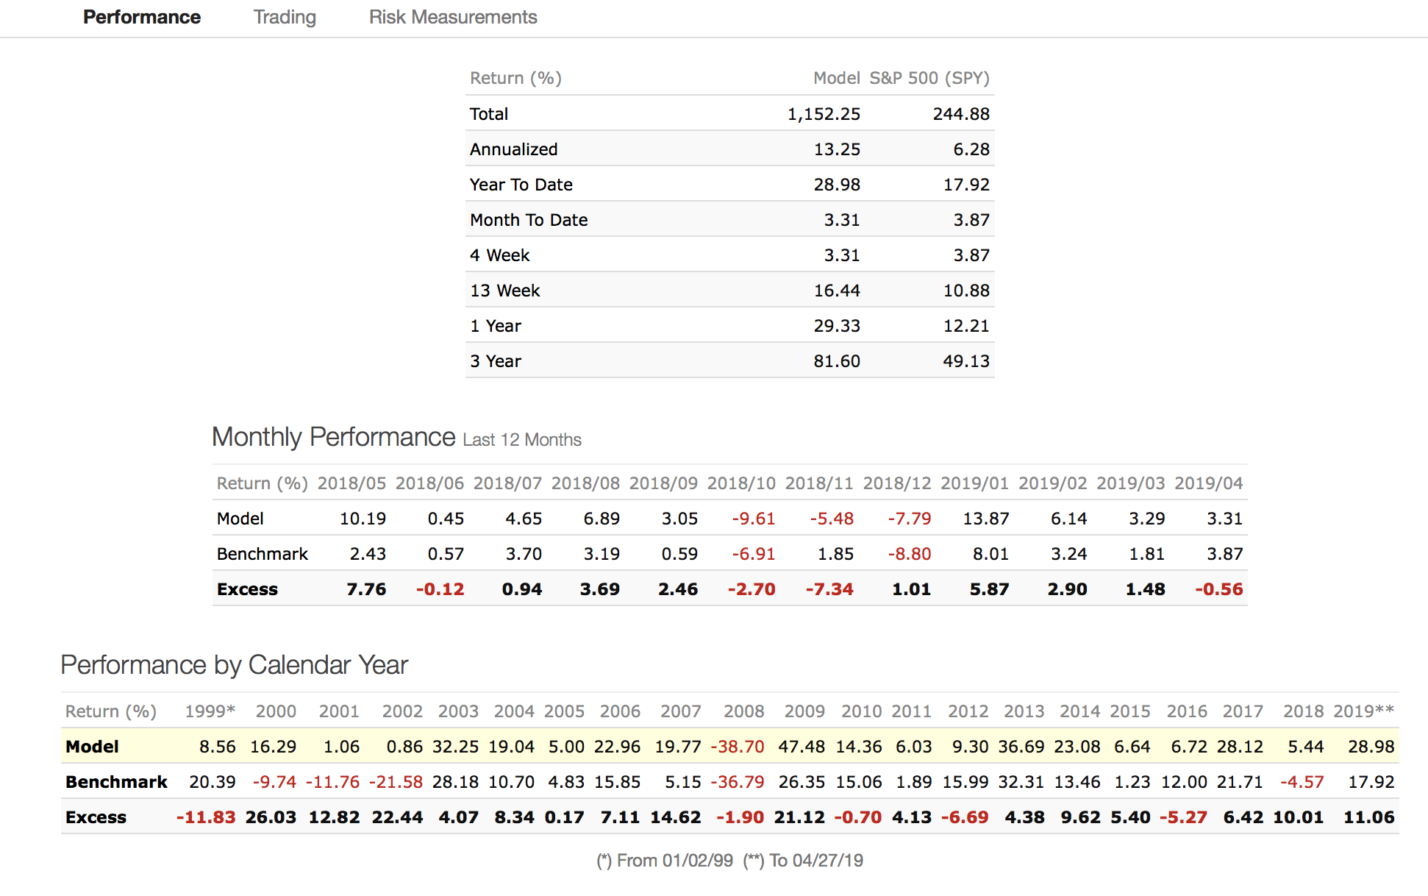Click the Monthly Performance heading
Viewport: 1428px width, 896px height.
(x=333, y=437)
